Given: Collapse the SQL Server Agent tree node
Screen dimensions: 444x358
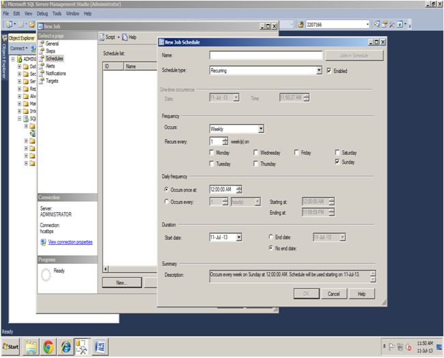Looking at the screenshot, I should point(20,119).
